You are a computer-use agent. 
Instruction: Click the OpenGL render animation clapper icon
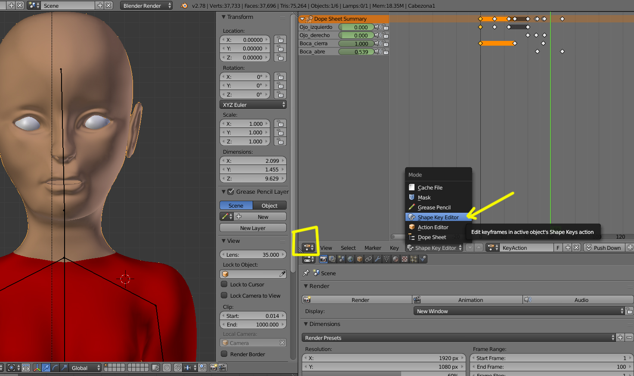click(223, 367)
